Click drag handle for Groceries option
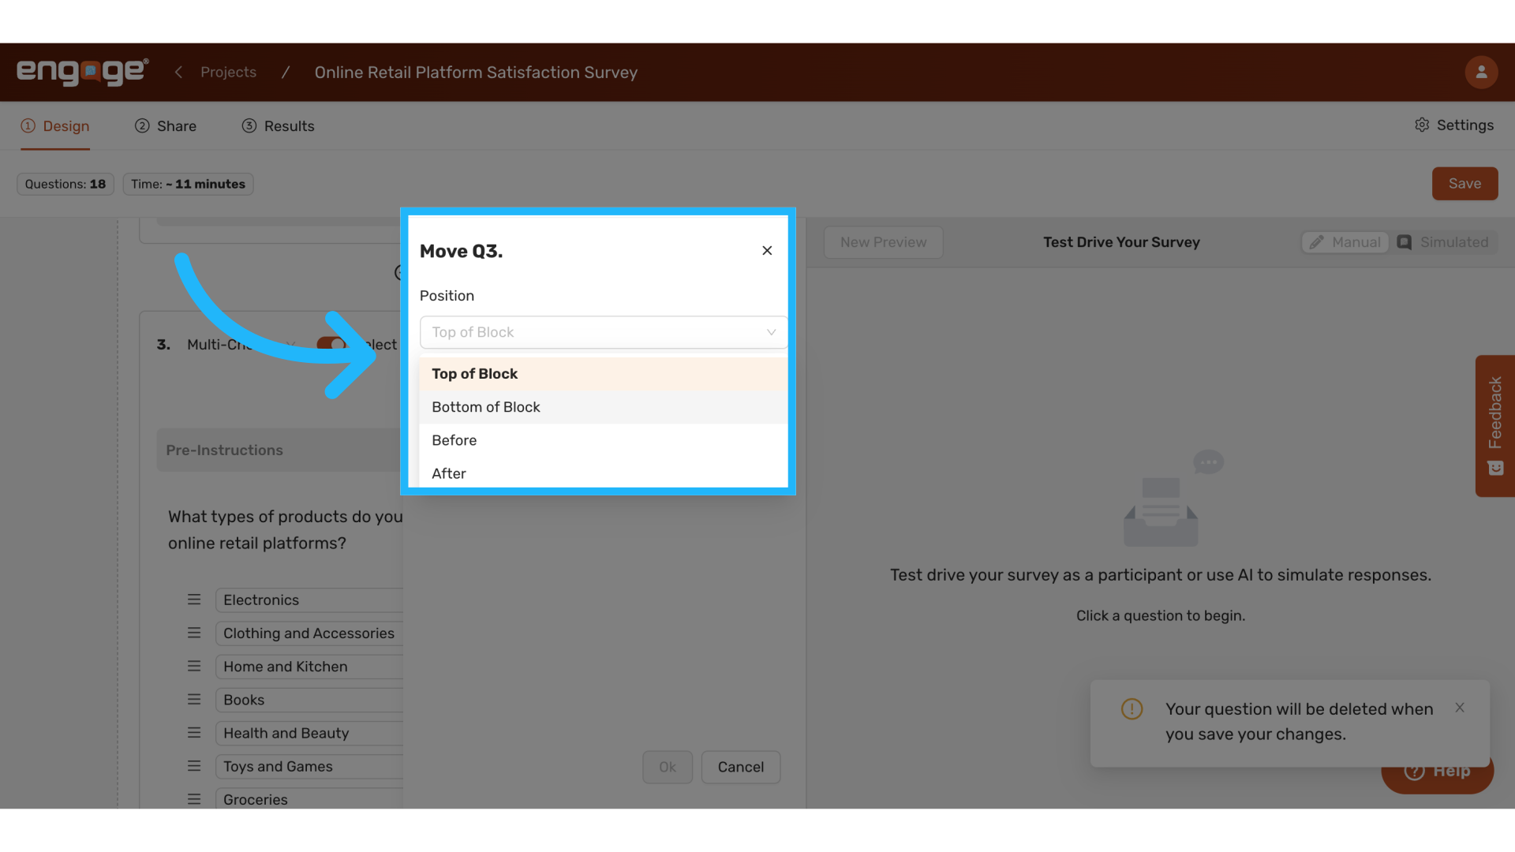The height and width of the screenshot is (852, 1515). (194, 799)
